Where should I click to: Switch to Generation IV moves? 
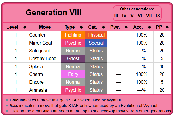(x=124, y=15)
